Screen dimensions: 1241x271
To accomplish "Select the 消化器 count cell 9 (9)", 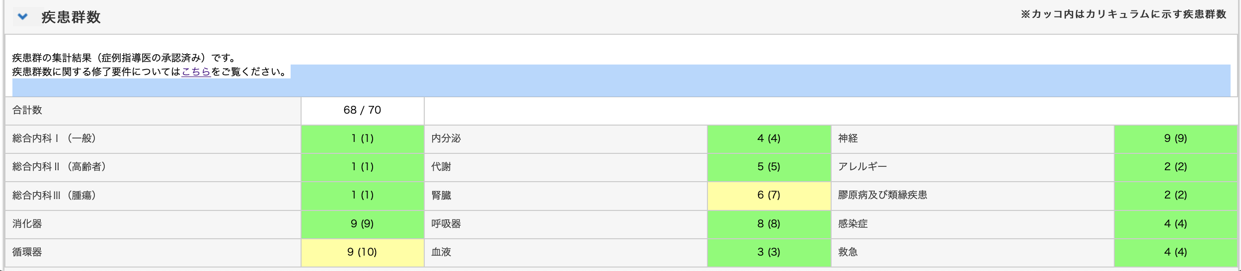I will pyautogui.click(x=362, y=224).
